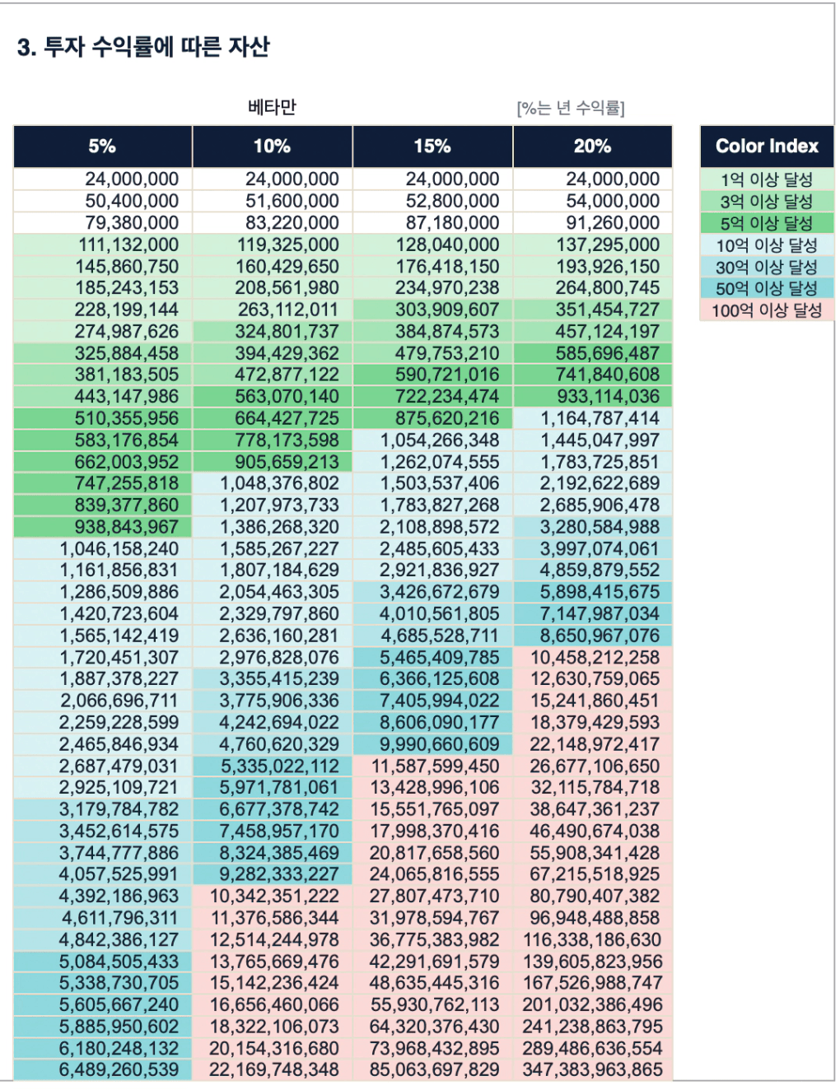Select the 10% column header

click(x=272, y=147)
